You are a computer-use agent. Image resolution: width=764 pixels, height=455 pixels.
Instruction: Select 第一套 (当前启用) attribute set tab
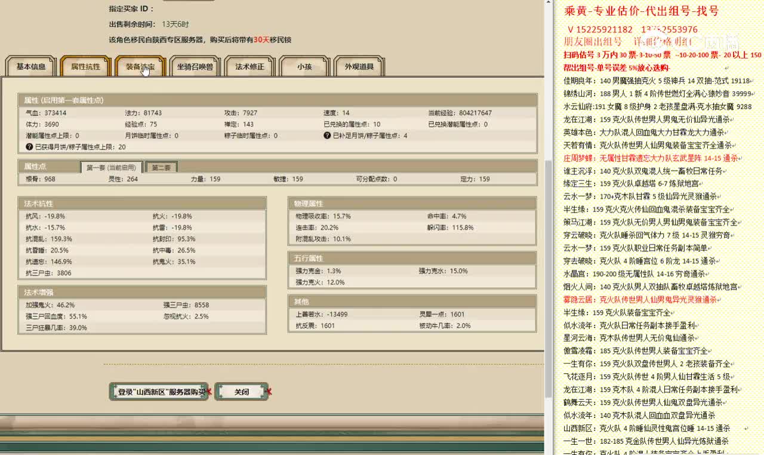pos(112,168)
